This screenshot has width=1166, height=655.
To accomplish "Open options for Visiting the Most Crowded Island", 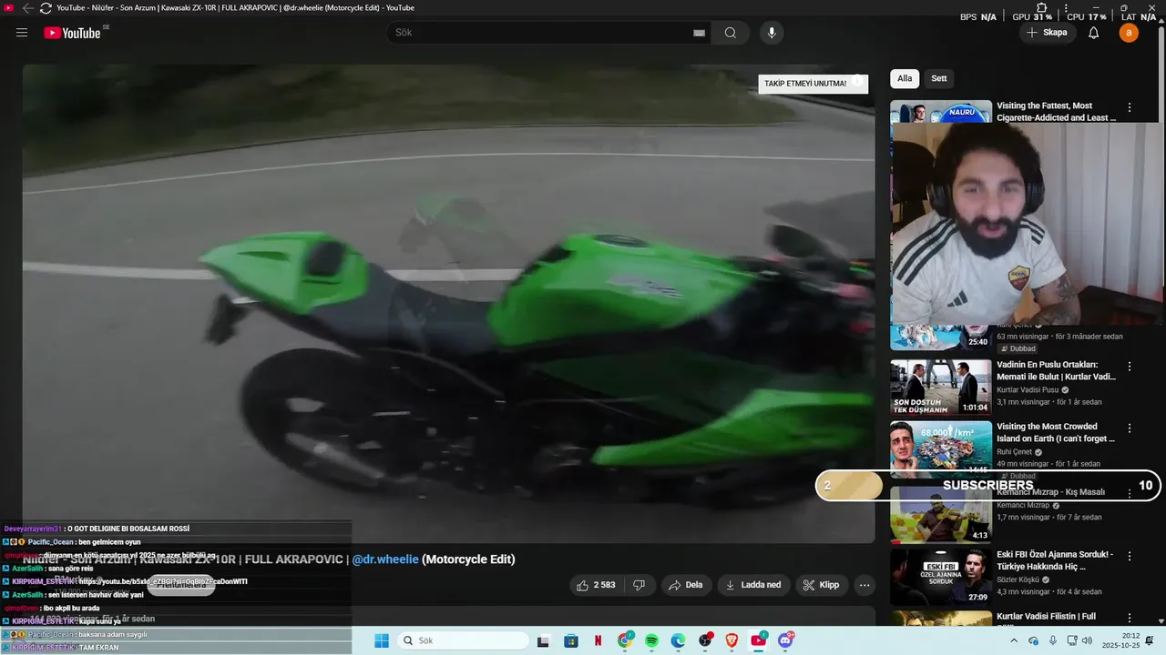I will coord(1130,428).
